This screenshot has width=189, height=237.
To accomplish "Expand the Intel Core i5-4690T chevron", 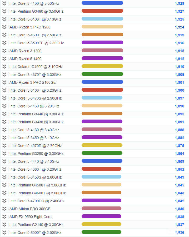I will tap(4, 35).
